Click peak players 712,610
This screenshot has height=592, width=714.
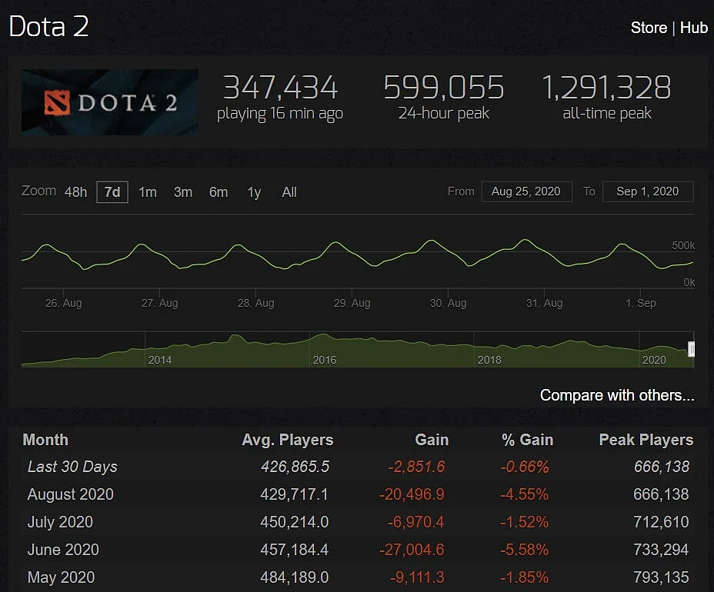coord(661,522)
